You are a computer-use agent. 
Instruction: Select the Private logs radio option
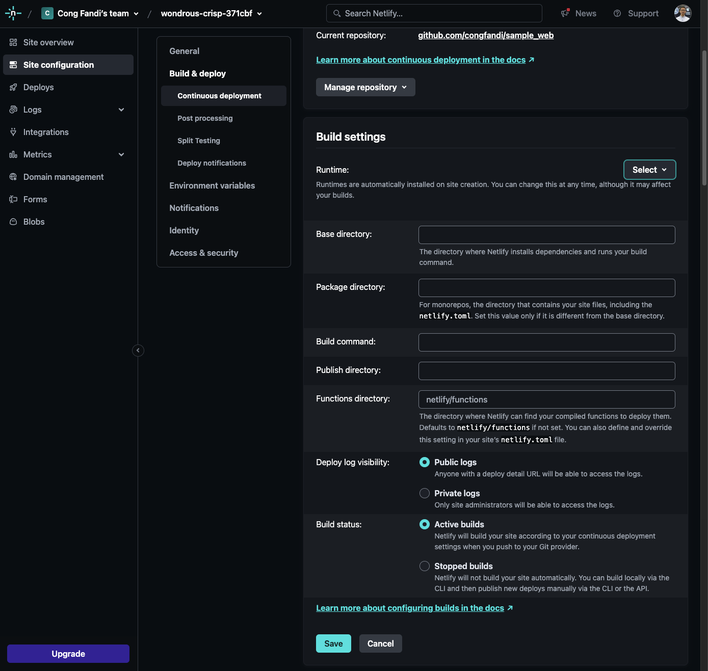click(x=424, y=493)
